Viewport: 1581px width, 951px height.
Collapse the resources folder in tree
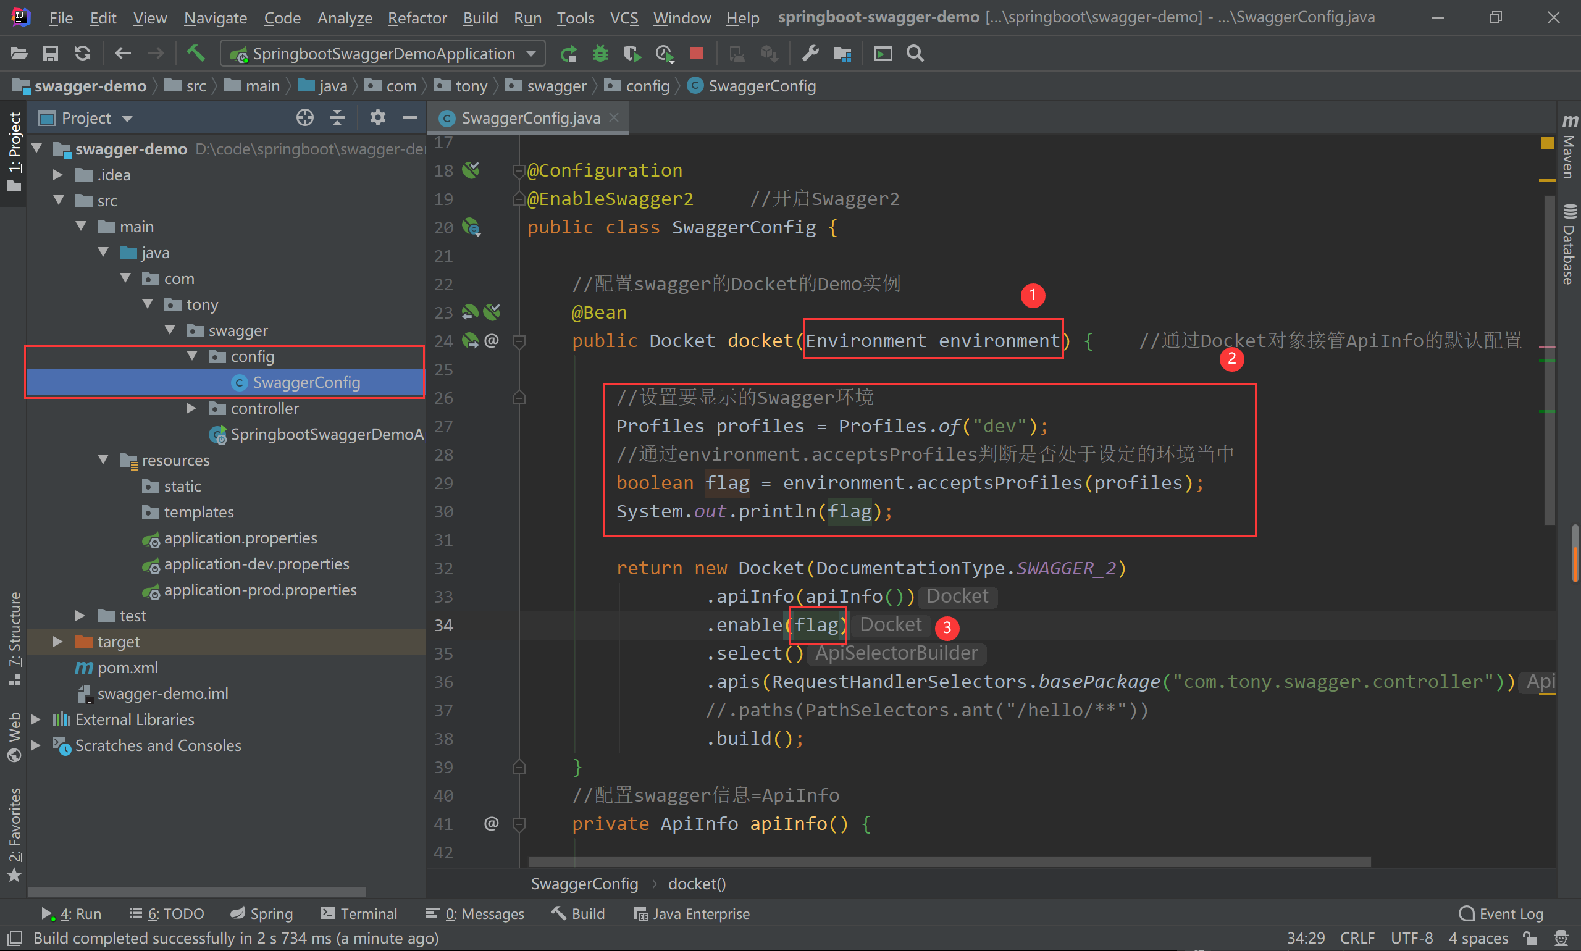point(103,460)
